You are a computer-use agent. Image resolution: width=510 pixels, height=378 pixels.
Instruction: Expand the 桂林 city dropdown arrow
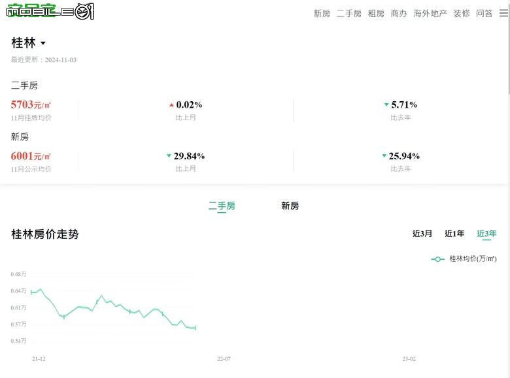43,43
